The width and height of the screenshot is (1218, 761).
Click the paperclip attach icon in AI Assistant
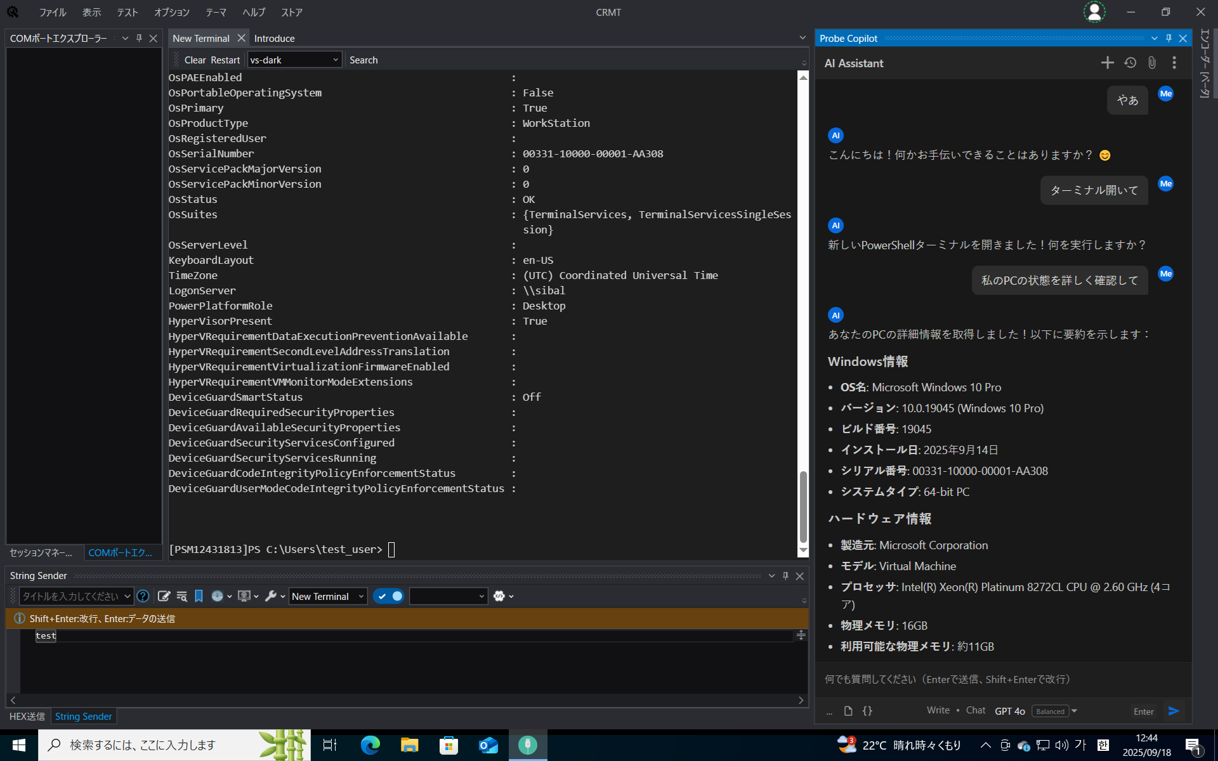[1152, 62]
